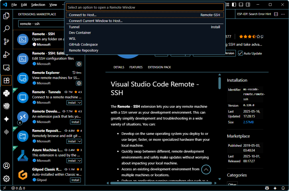Select the Extensions activity bar icon
This screenshot has height=191, width=289.
6,80
